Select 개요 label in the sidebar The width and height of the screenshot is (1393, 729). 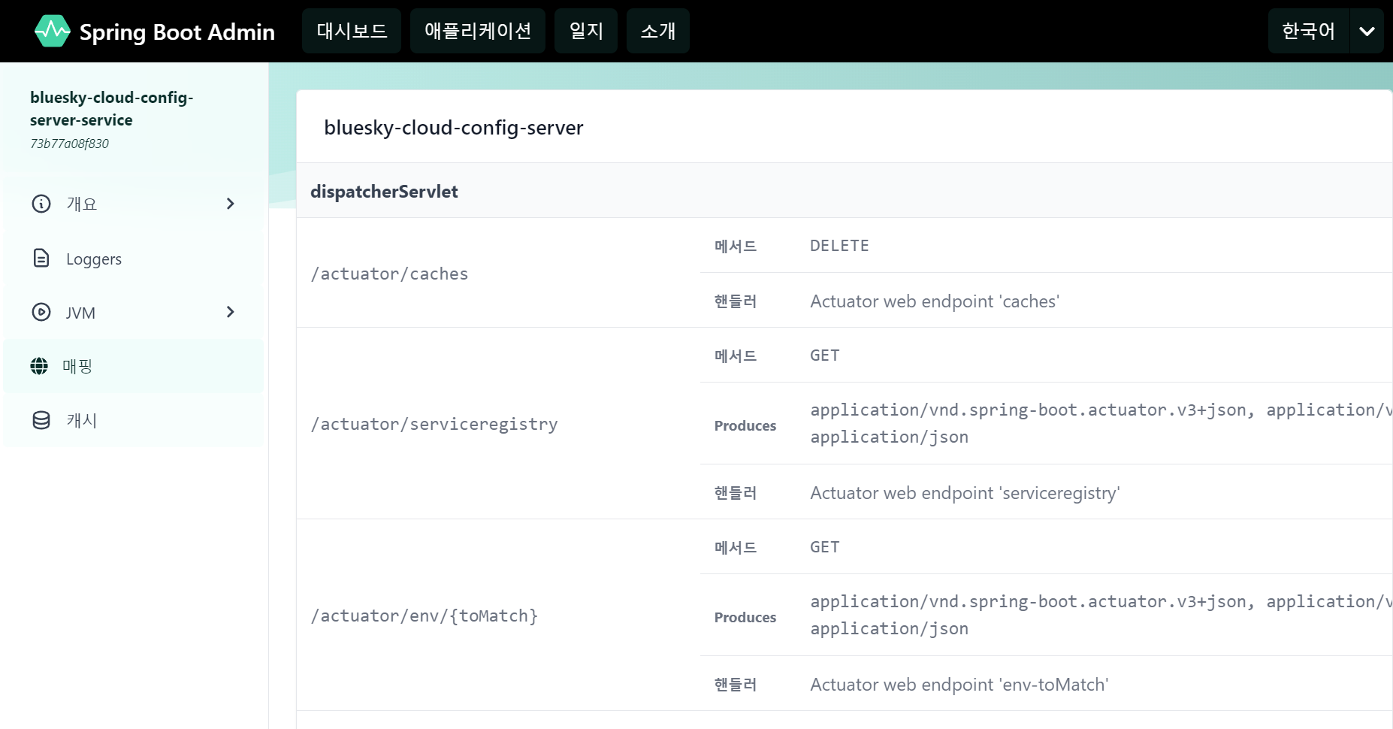coord(82,204)
